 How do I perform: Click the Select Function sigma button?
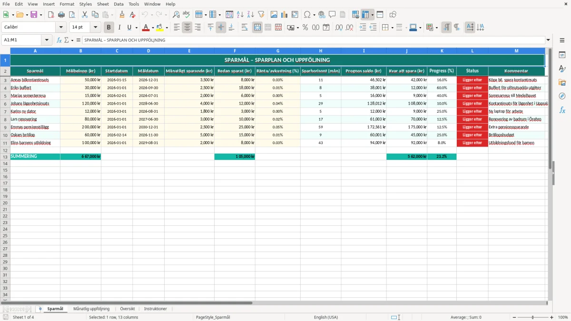click(x=66, y=40)
